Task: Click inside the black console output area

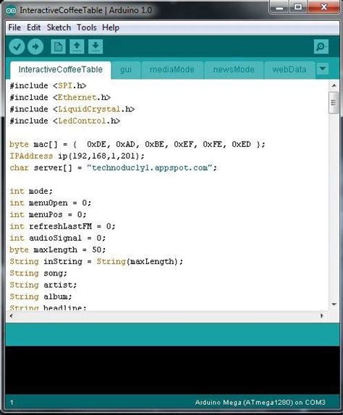Action: pos(172,369)
